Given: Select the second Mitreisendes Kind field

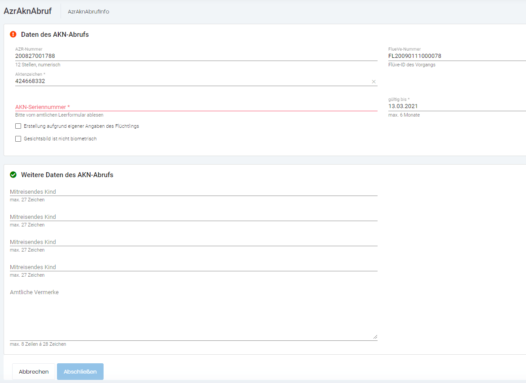Looking at the screenshot, I should pos(193,217).
